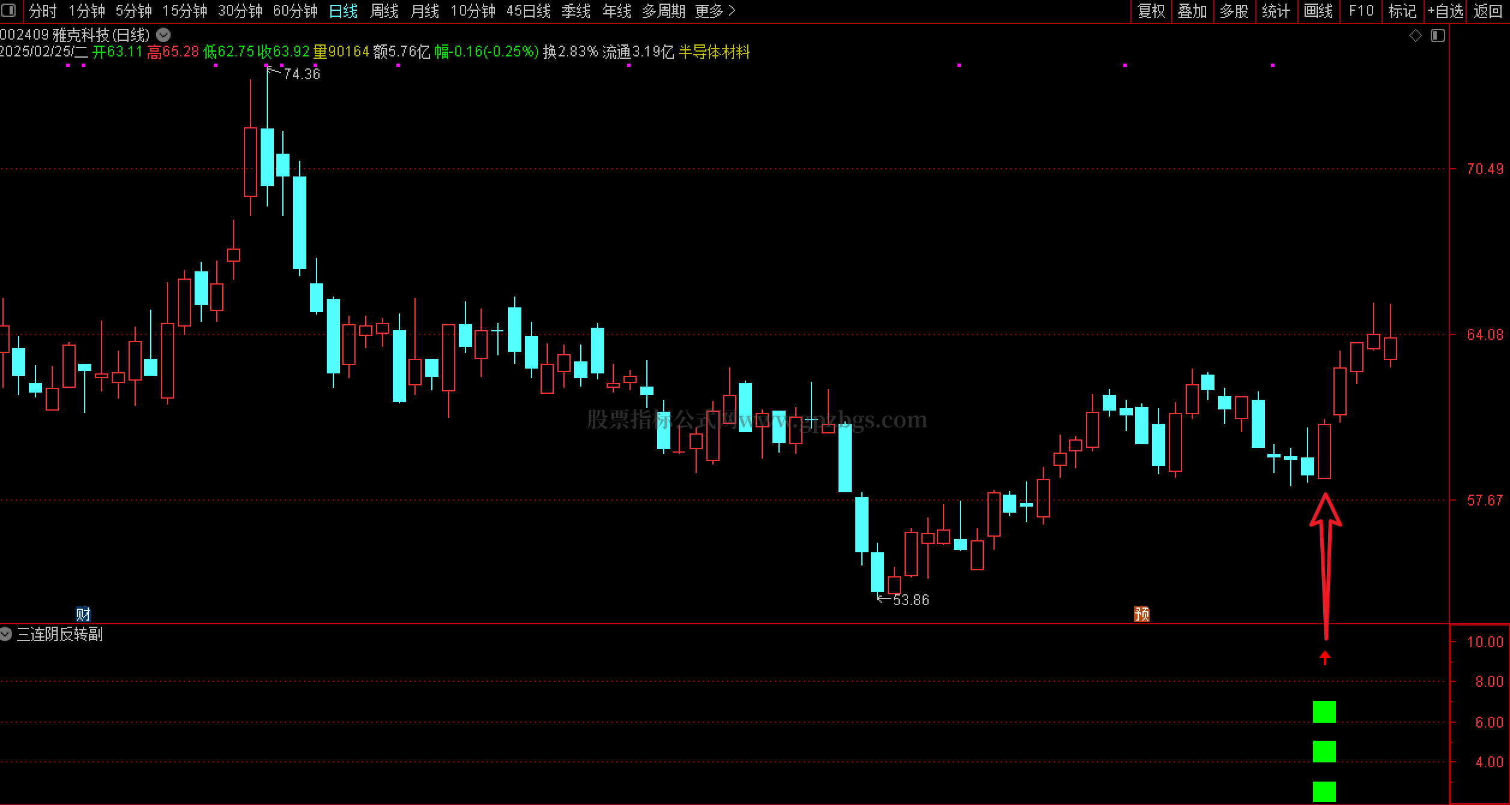This screenshot has width=1510, height=805.
Task: Click the 复权 adjustment button
Action: click(1151, 11)
